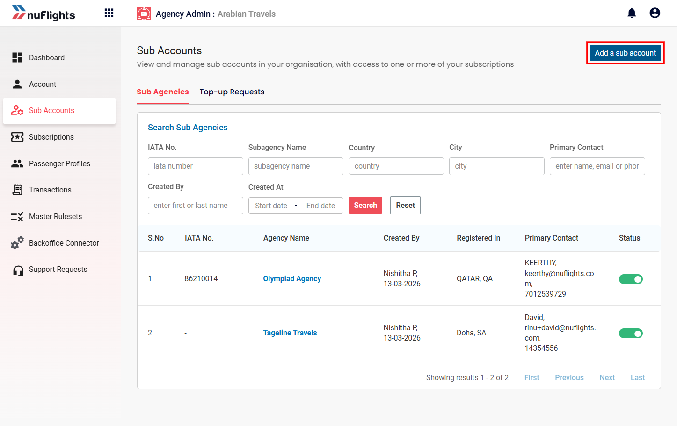The width and height of the screenshot is (677, 426).
Task: Click the Support Requests headset icon
Action: click(18, 270)
